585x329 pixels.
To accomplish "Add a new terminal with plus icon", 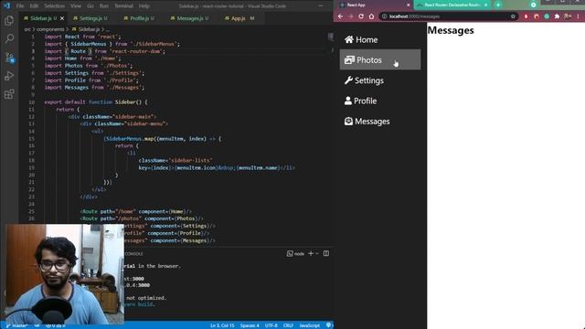I will (x=311, y=254).
